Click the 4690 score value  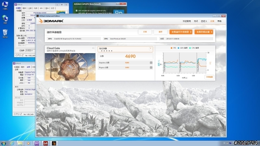click(130, 56)
